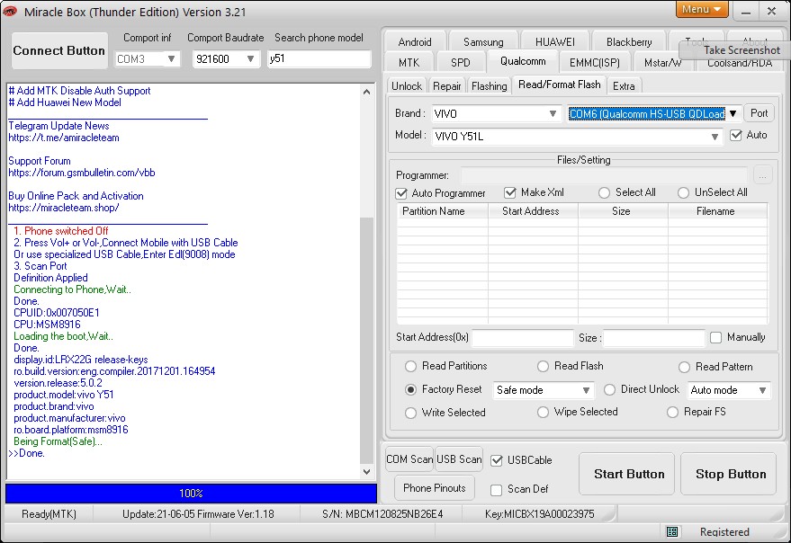Image resolution: width=791 pixels, height=543 pixels.
Task: Toggle the Scan Def checkbox
Action: (x=497, y=490)
